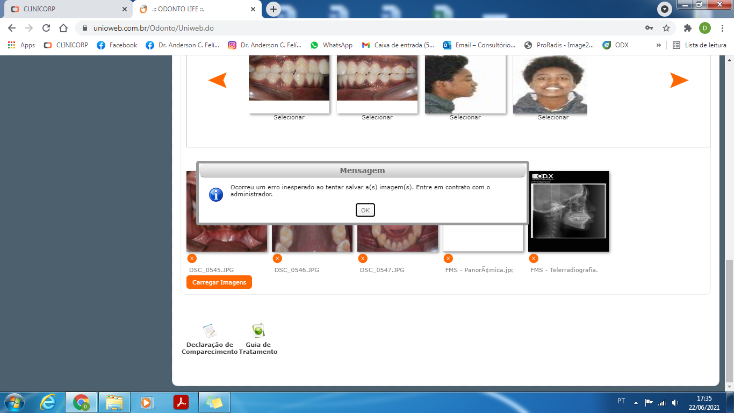Open Chrome from the taskbar
Image resolution: width=734 pixels, height=413 pixels.
81,402
